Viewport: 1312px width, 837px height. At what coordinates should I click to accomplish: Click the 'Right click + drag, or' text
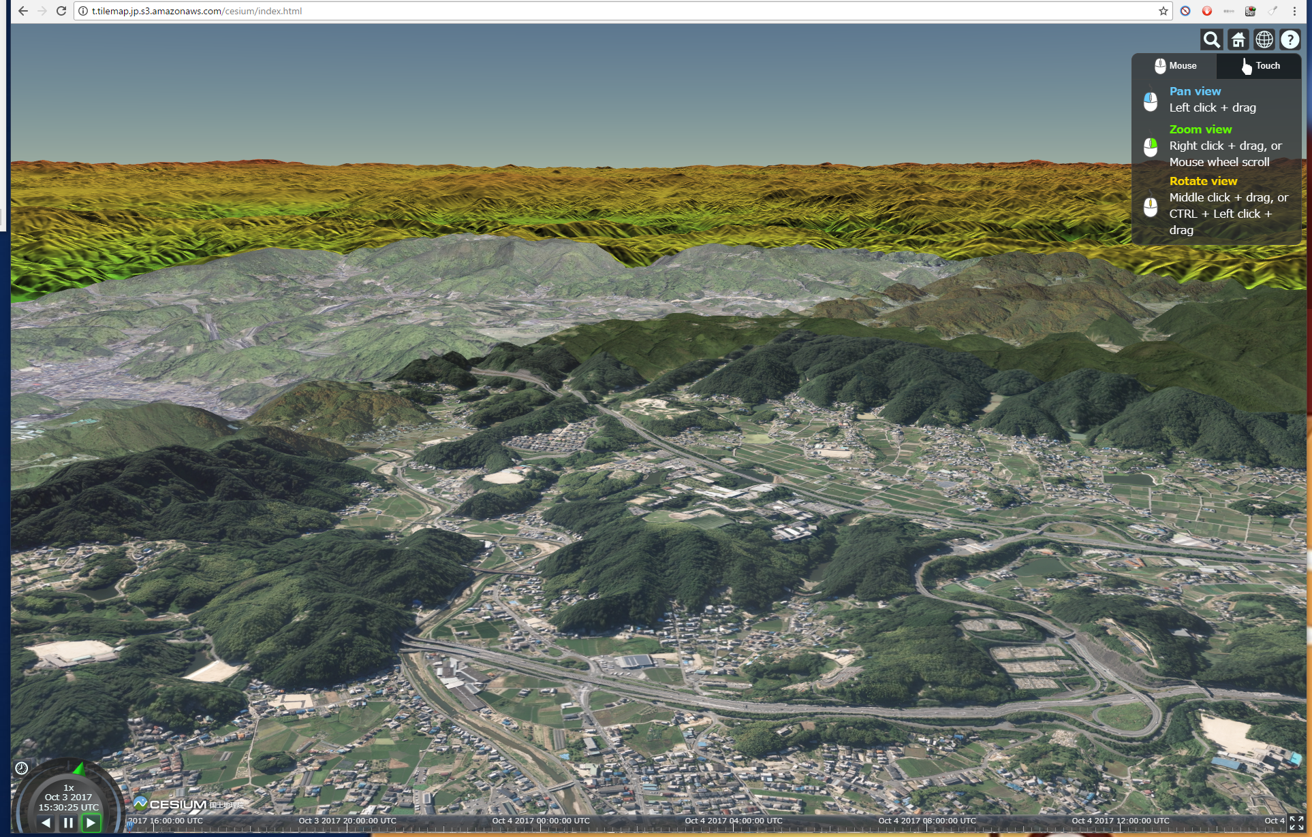[1225, 146]
